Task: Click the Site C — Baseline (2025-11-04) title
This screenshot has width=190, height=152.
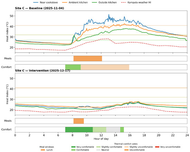Action: click(x=39, y=8)
